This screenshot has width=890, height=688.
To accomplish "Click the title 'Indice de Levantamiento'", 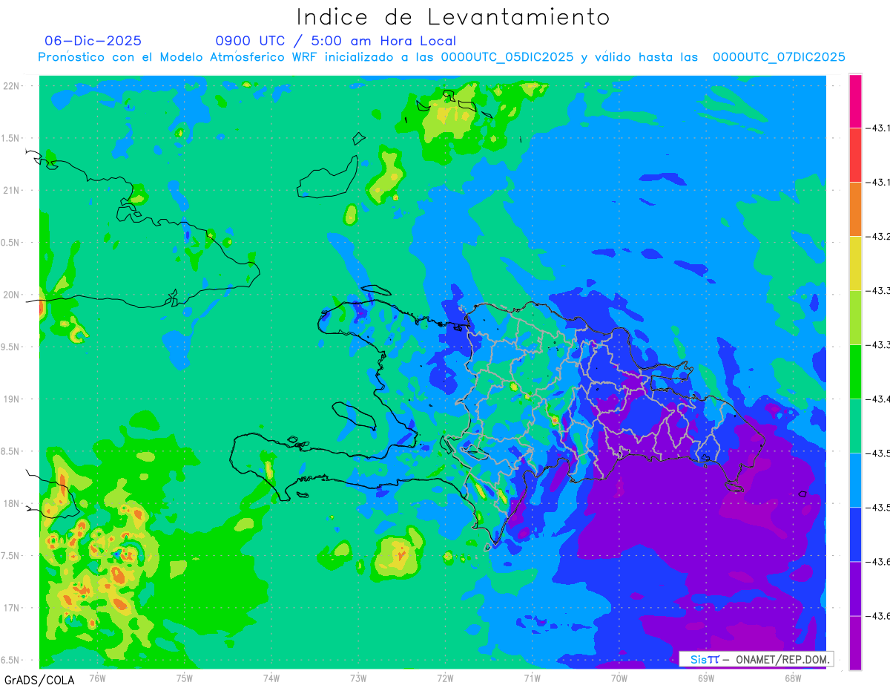I will click(x=453, y=17).
